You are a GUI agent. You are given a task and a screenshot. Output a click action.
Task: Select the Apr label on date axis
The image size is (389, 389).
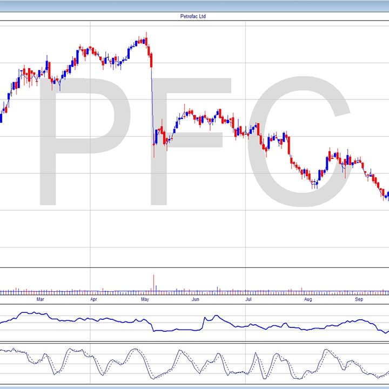pos(93,298)
